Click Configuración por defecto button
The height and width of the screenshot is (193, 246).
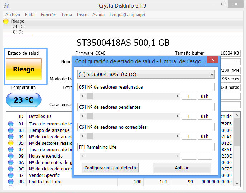pos(110,168)
